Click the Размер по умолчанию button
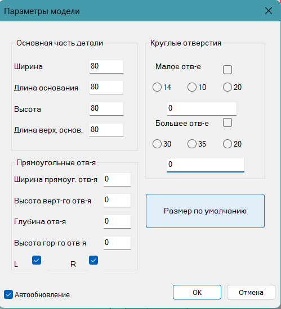Screen dimensions: 281x309 (x=205, y=211)
